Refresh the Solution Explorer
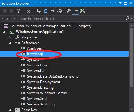134x112 pixels. (x=46, y=11)
